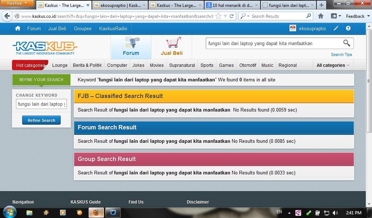Click the Forum Search Result header
Viewport: 372px width, 218px height.
214,128
